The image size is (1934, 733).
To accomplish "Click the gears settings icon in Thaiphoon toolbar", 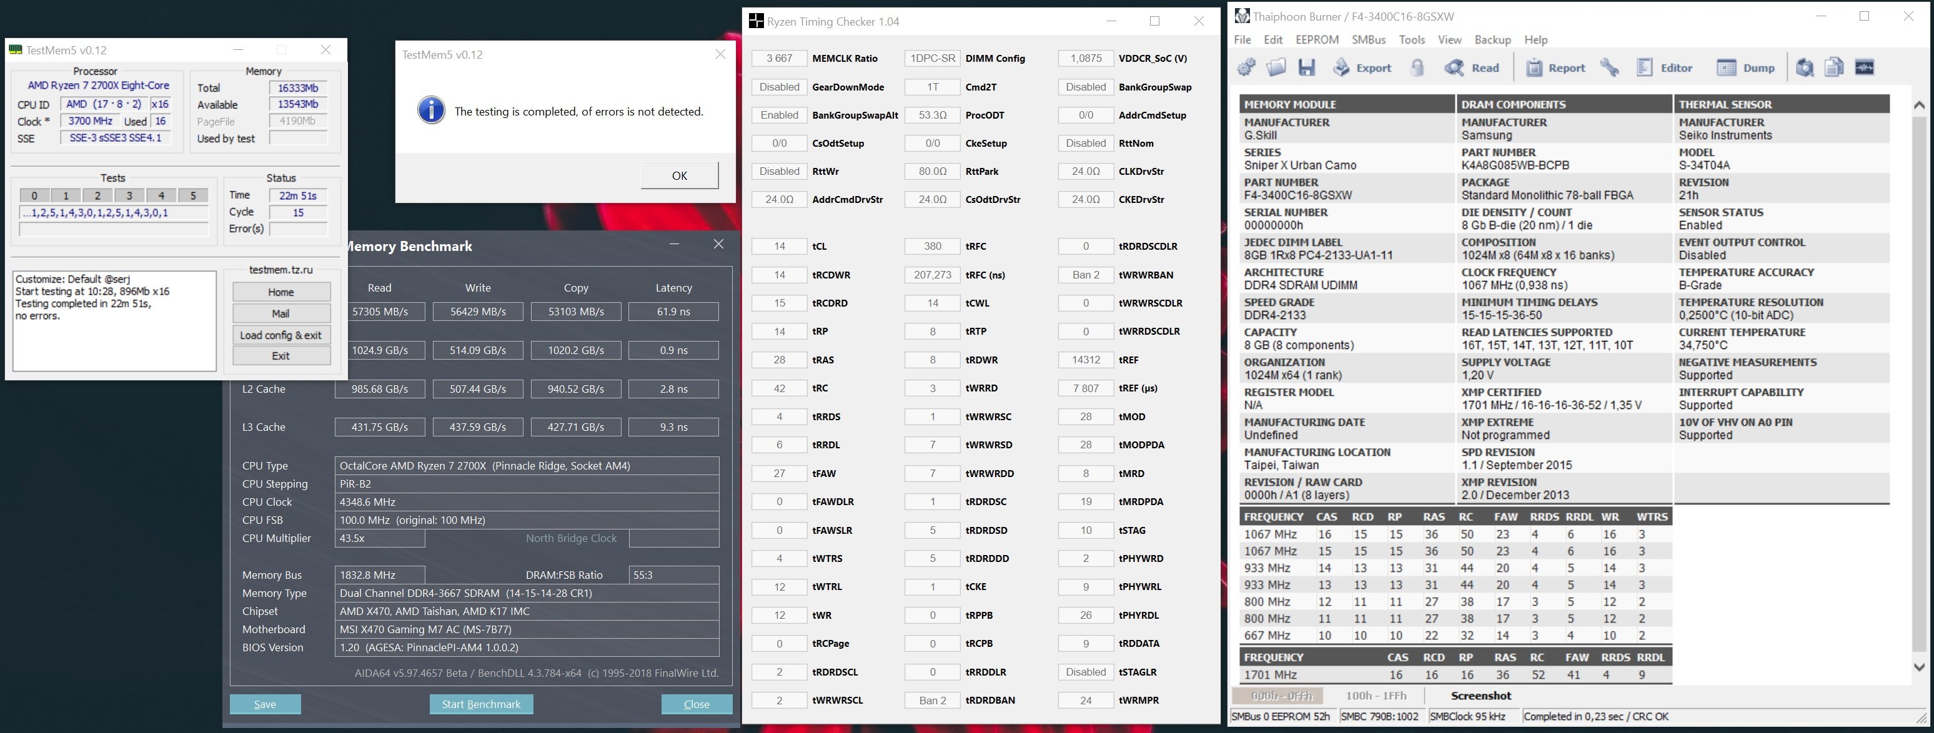I will pos(1246,67).
